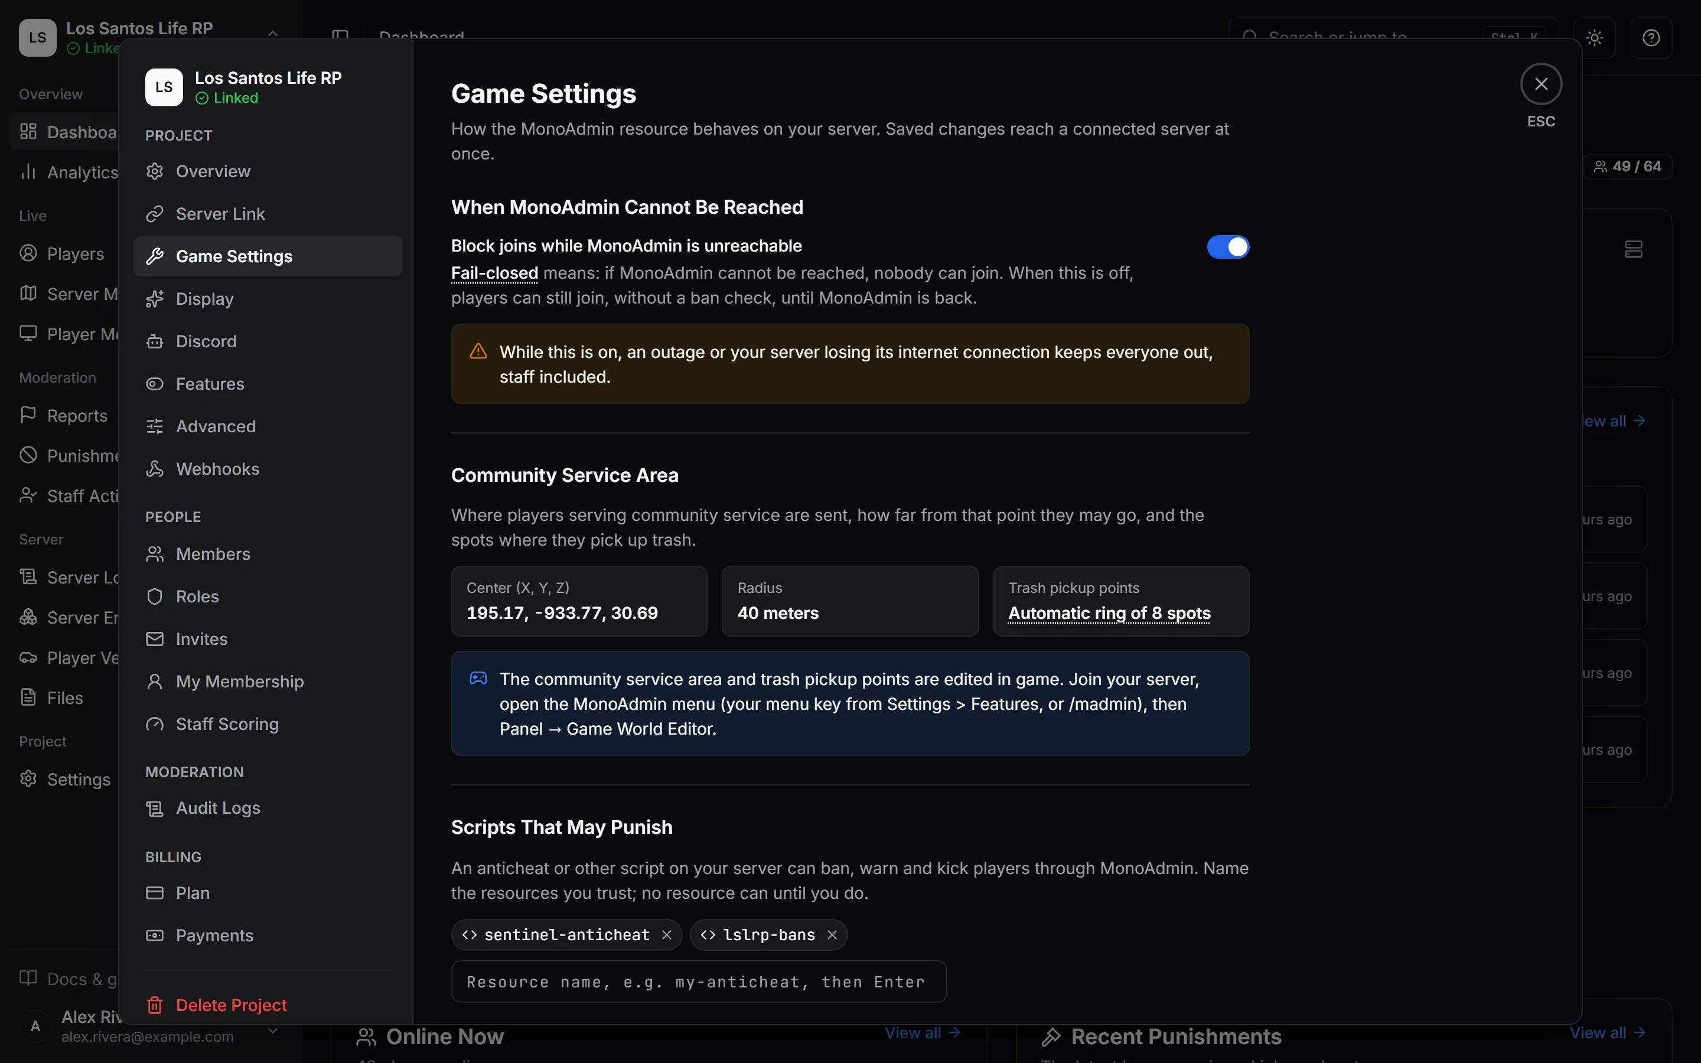Image resolution: width=1701 pixels, height=1063 pixels.
Task: Click the Fail-closed underlined term
Action: (x=494, y=273)
